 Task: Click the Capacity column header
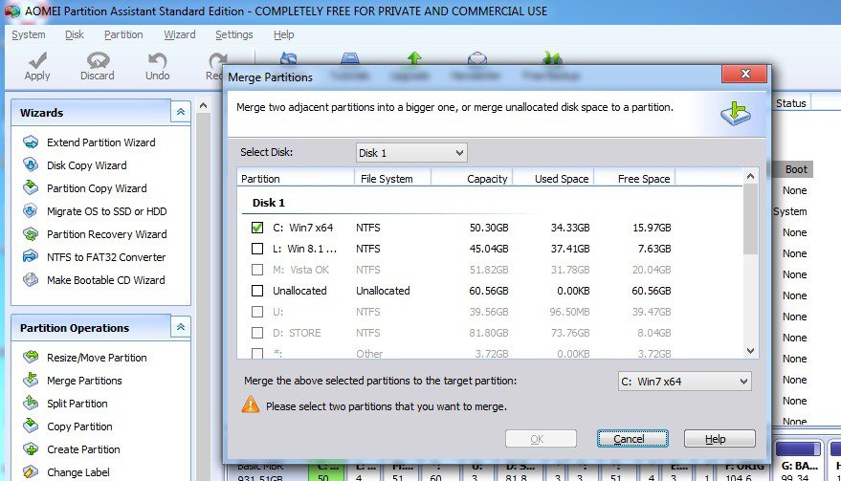click(472, 179)
